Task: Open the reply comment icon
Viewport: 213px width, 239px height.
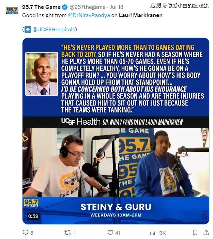Action: pos(25,232)
